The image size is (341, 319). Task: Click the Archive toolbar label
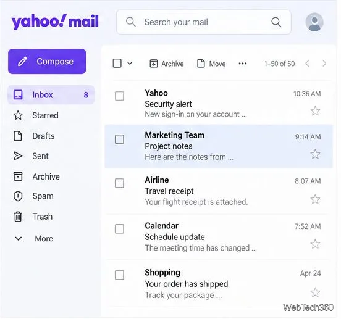(172, 64)
